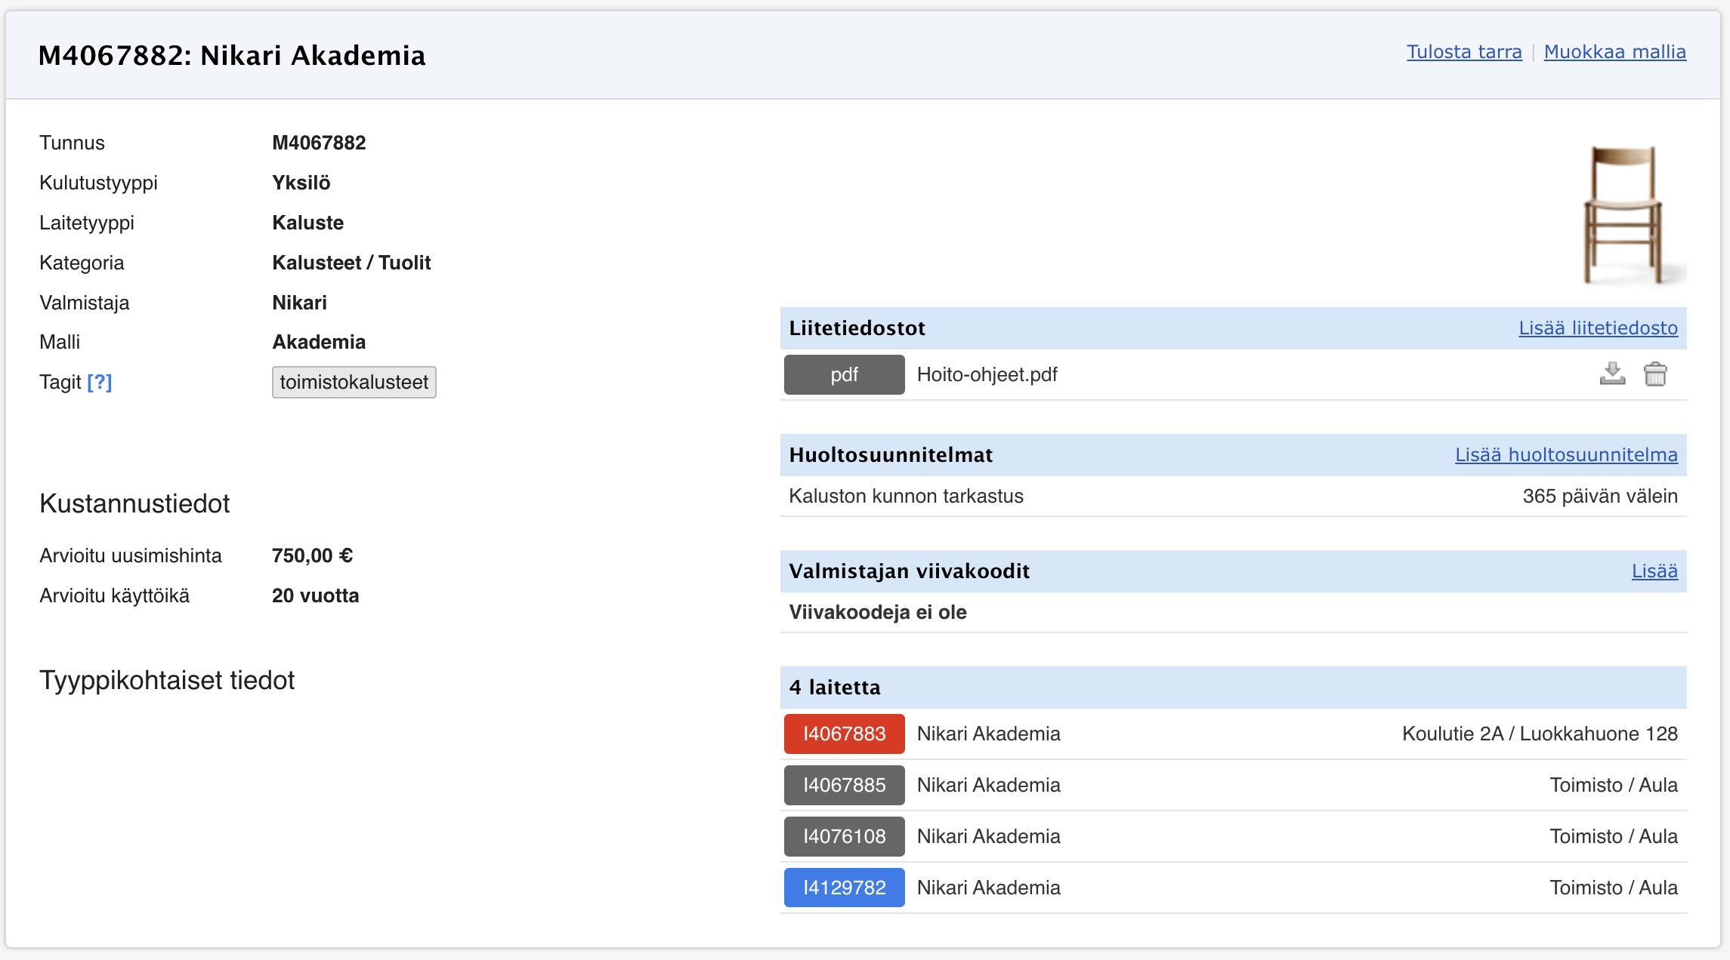Click the Liitetiedostot section header
The height and width of the screenshot is (960, 1730).
[x=857, y=328]
